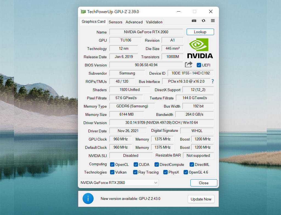Click the Driver Date field Nov 26, 2021
281x215 pixels.
coord(128,131)
